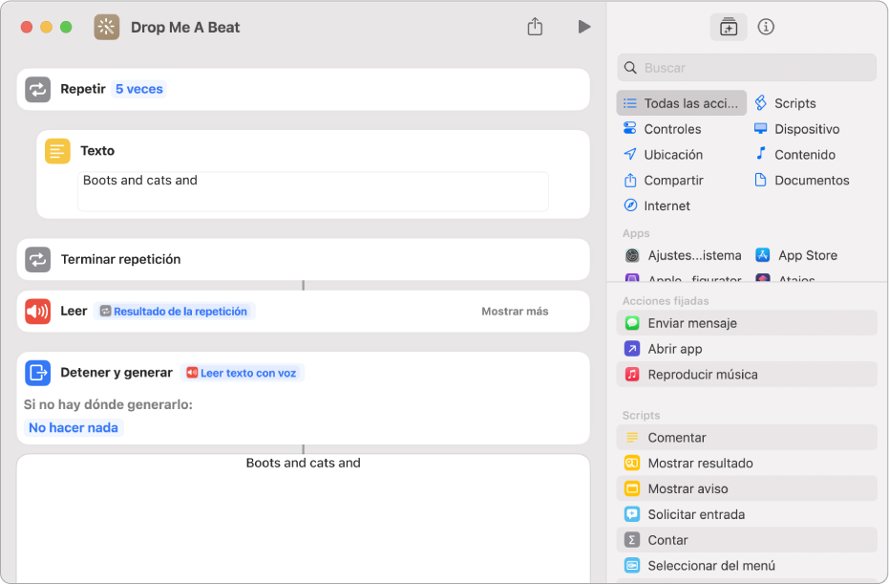The height and width of the screenshot is (585, 889).
Task: Open the No hacer nada option menu
Action: 74,428
